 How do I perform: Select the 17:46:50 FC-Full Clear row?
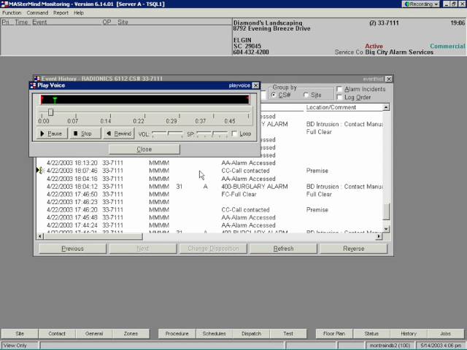209,195
